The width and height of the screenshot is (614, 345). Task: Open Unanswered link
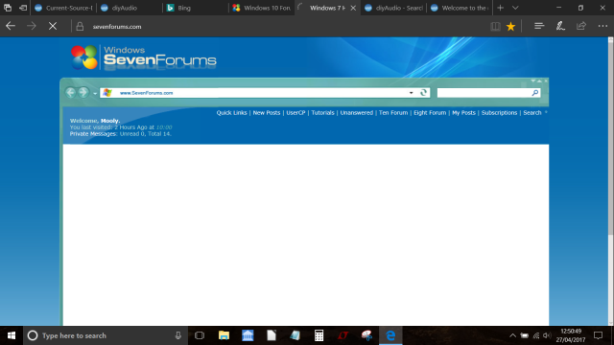pyautogui.click(x=356, y=113)
